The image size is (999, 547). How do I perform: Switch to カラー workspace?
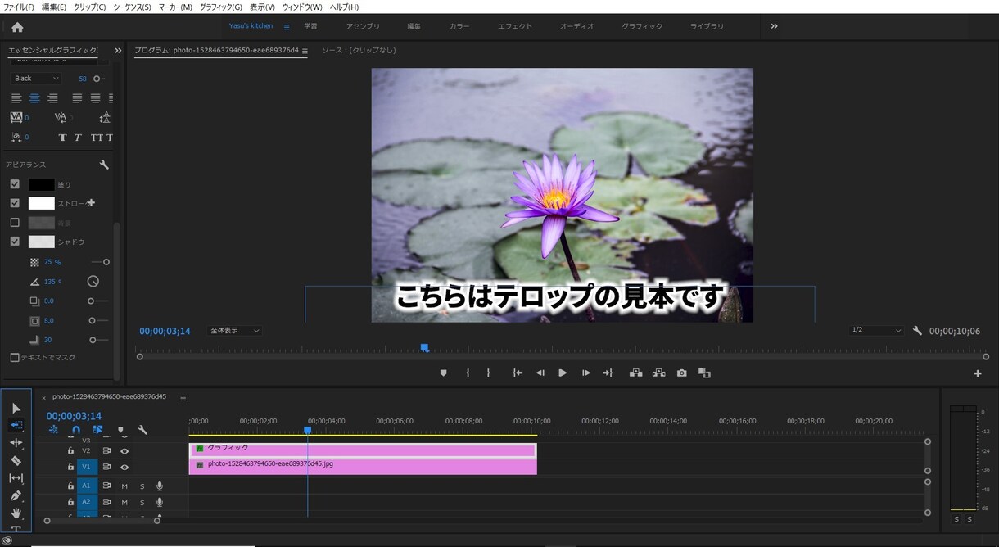click(459, 26)
